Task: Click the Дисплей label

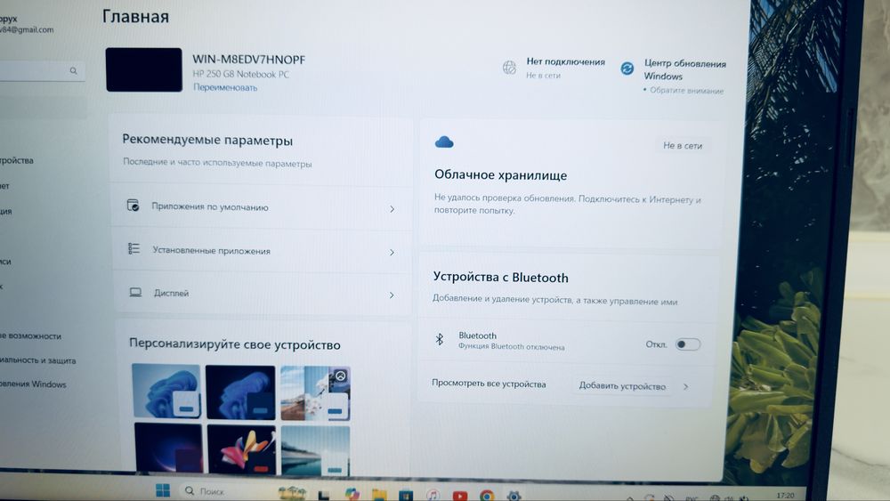Action: point(172,294)
